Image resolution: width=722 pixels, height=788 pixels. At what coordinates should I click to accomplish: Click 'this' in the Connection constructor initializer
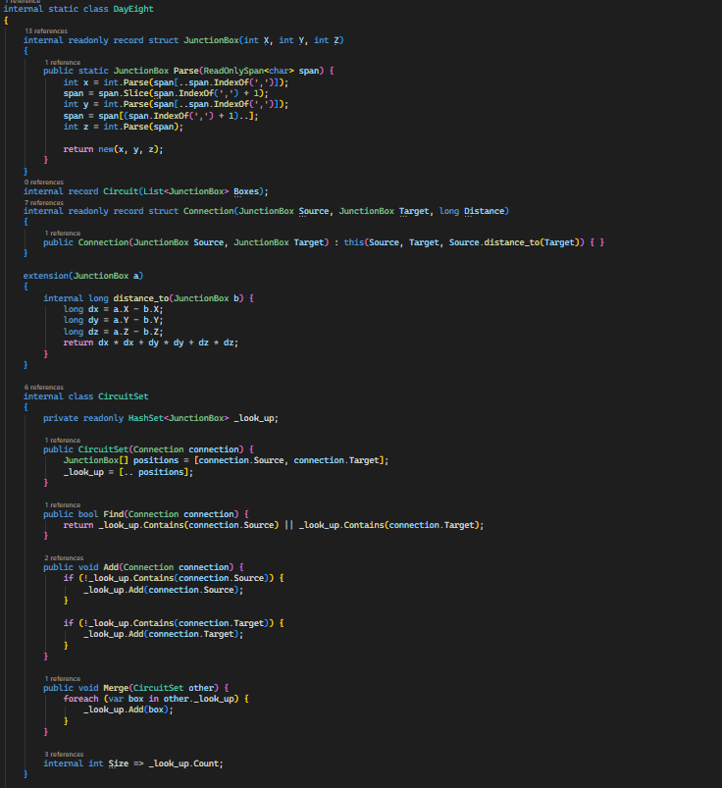[354, 242]
